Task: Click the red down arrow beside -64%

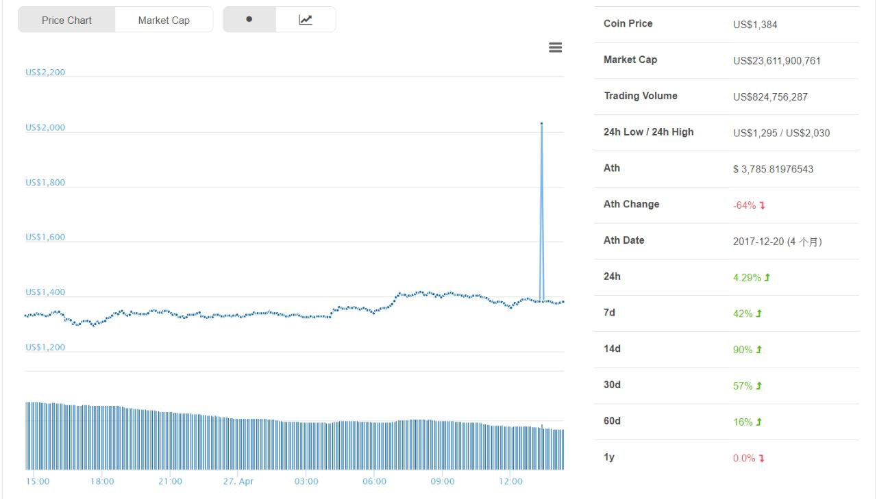Action: 762,205
